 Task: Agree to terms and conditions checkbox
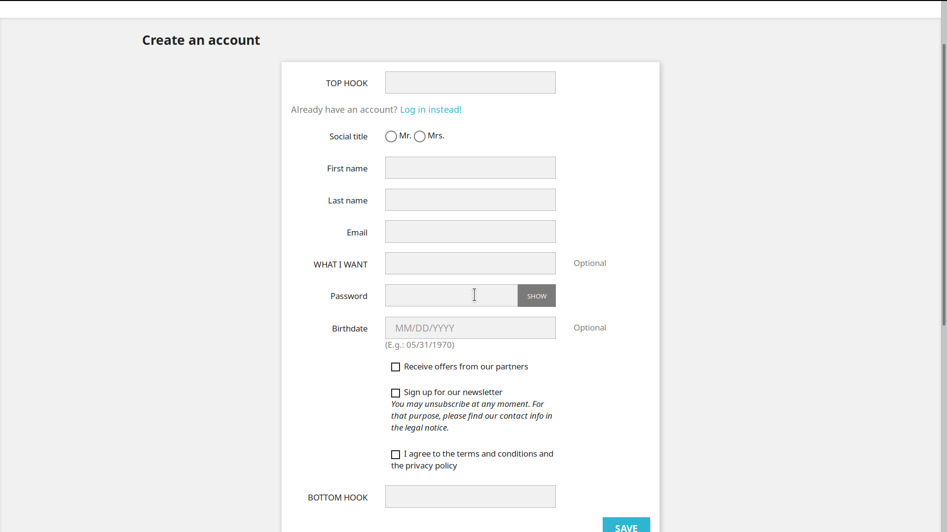click(x=396, y=455)
